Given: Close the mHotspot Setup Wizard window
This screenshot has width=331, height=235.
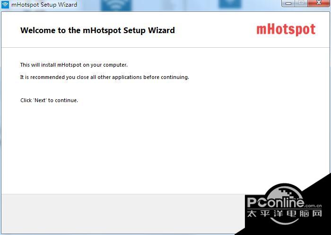Looking at the screenshot, I should click(319, 3).
